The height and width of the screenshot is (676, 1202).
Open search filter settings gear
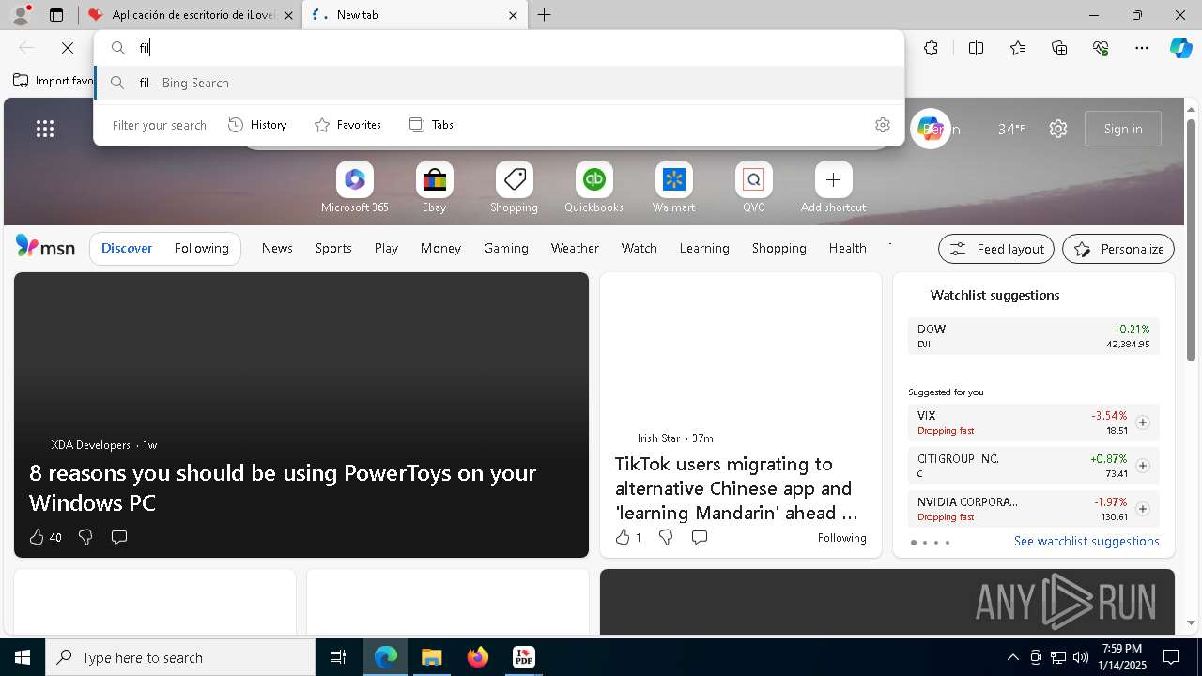pos(882,125)
